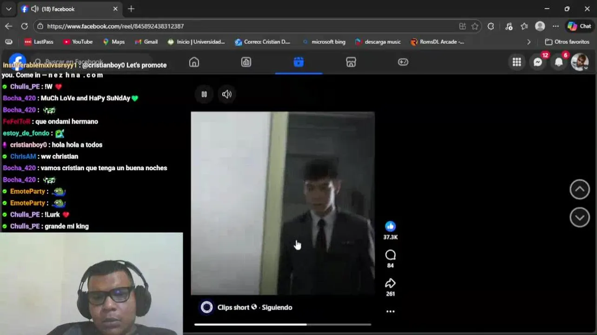Open the Inicio | Universidad bookmark

click(x=196, y=42)
